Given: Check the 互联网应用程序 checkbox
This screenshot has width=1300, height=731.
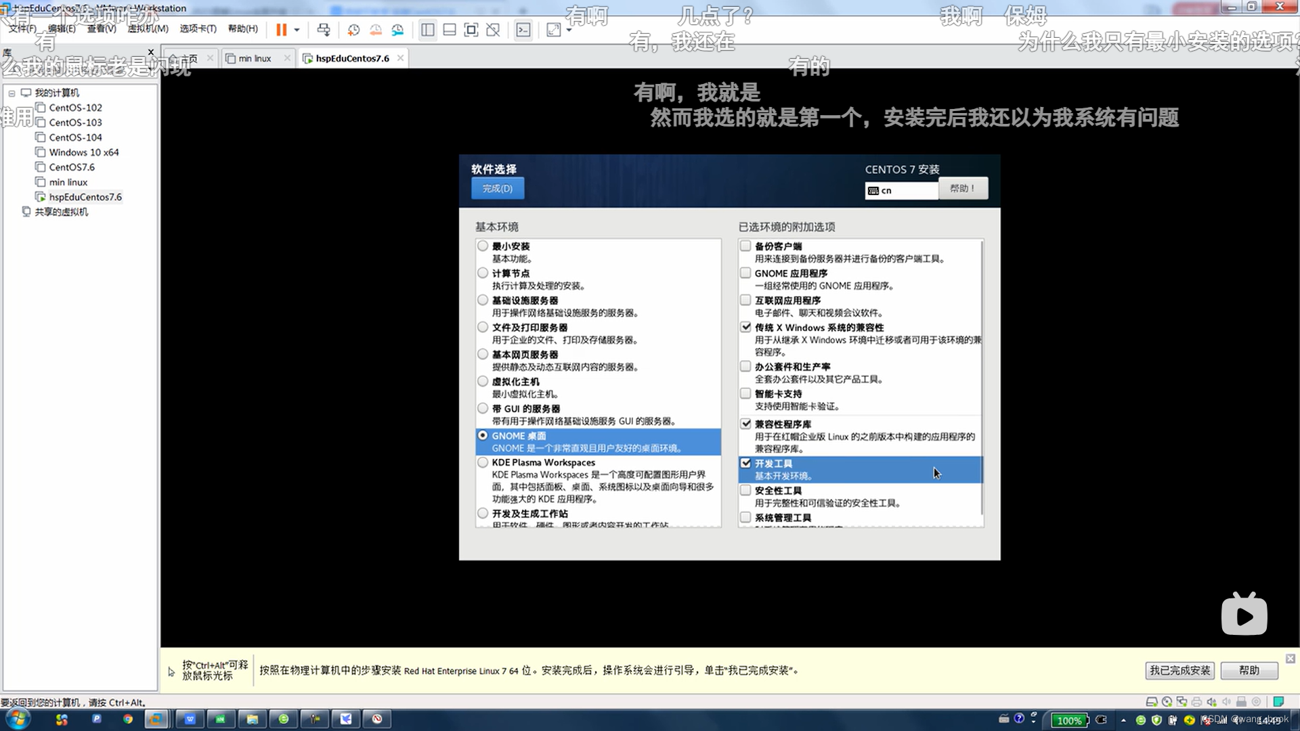Looking at the screenshot, I should pos(745,300).
